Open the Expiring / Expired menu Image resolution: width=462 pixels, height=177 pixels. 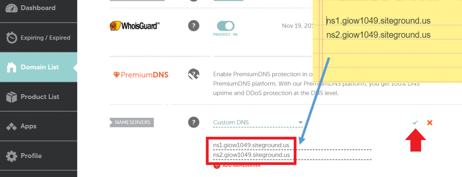[45, 38]
